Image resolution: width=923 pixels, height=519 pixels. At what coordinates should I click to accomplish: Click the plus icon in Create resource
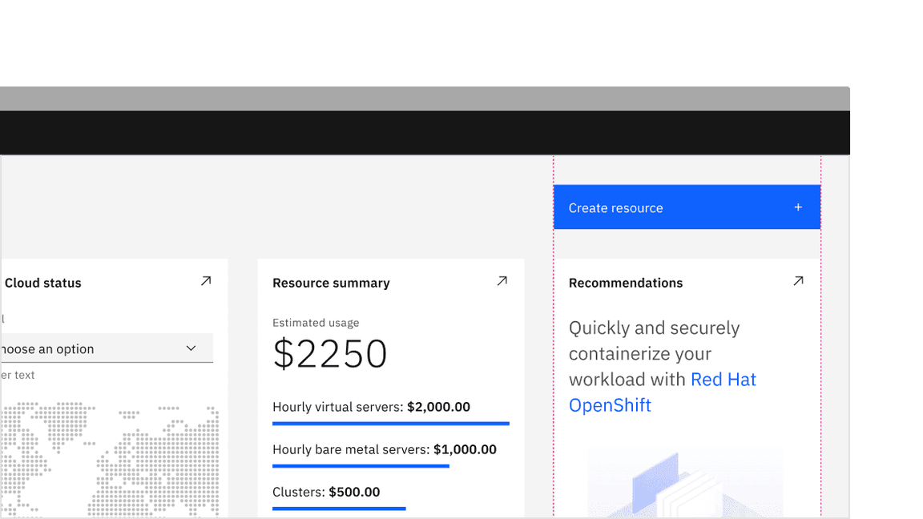(x=798, y=207)
